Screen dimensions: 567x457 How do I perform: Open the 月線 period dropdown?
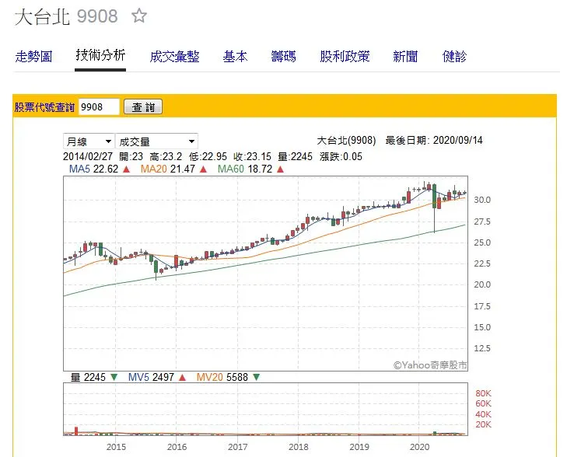point(89,141)
